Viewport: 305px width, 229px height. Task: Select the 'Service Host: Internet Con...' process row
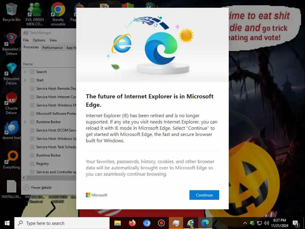click(49, 97)
